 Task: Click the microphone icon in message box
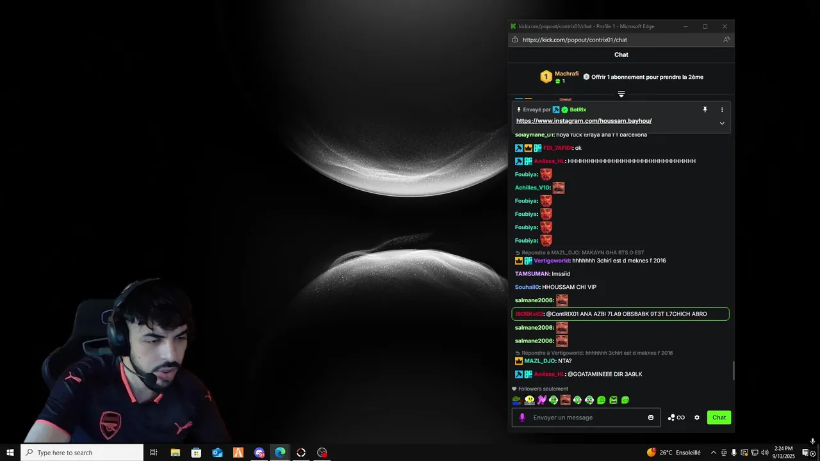click(522, 417)
